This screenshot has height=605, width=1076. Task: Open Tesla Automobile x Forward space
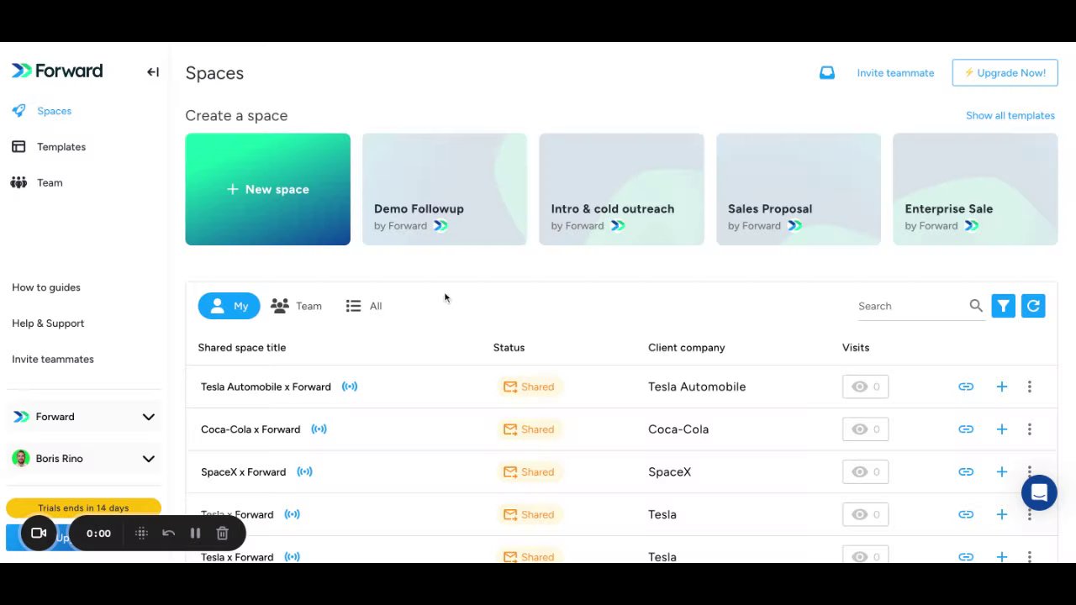pos(266,387)
